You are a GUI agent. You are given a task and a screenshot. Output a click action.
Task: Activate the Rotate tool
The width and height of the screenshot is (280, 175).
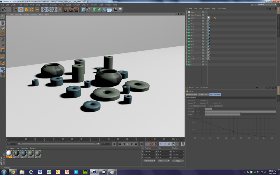pos(32,10)
